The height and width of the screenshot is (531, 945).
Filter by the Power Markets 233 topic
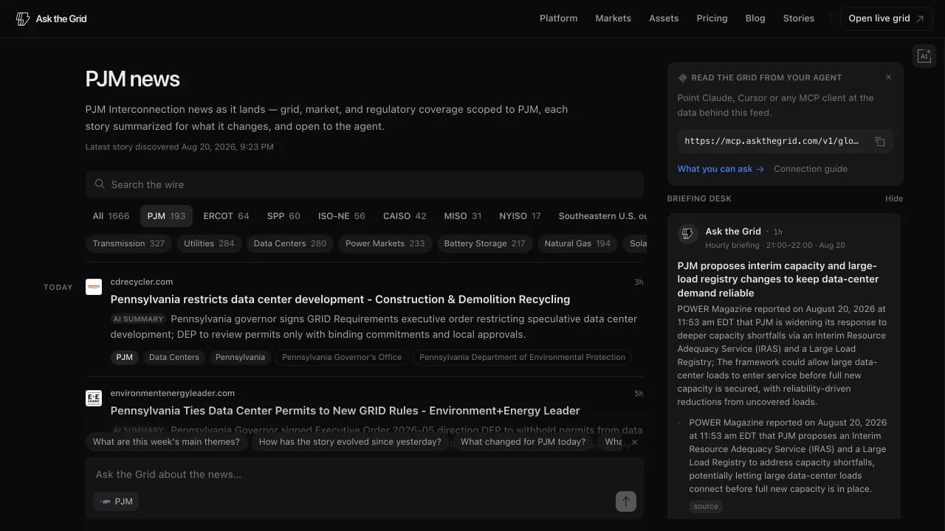click(x=385, y=243)
